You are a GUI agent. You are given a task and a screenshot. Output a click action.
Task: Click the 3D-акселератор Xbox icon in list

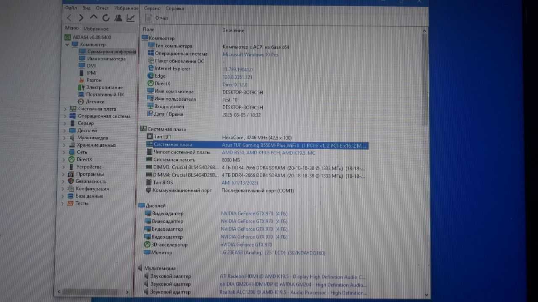pyautogui.click(x=147, y=245)
